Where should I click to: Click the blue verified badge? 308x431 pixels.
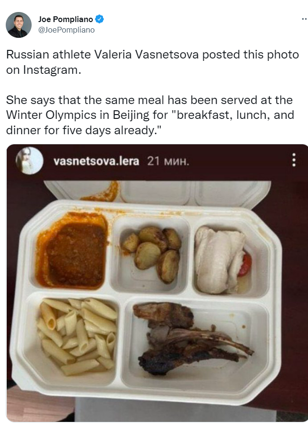[99, 19]
